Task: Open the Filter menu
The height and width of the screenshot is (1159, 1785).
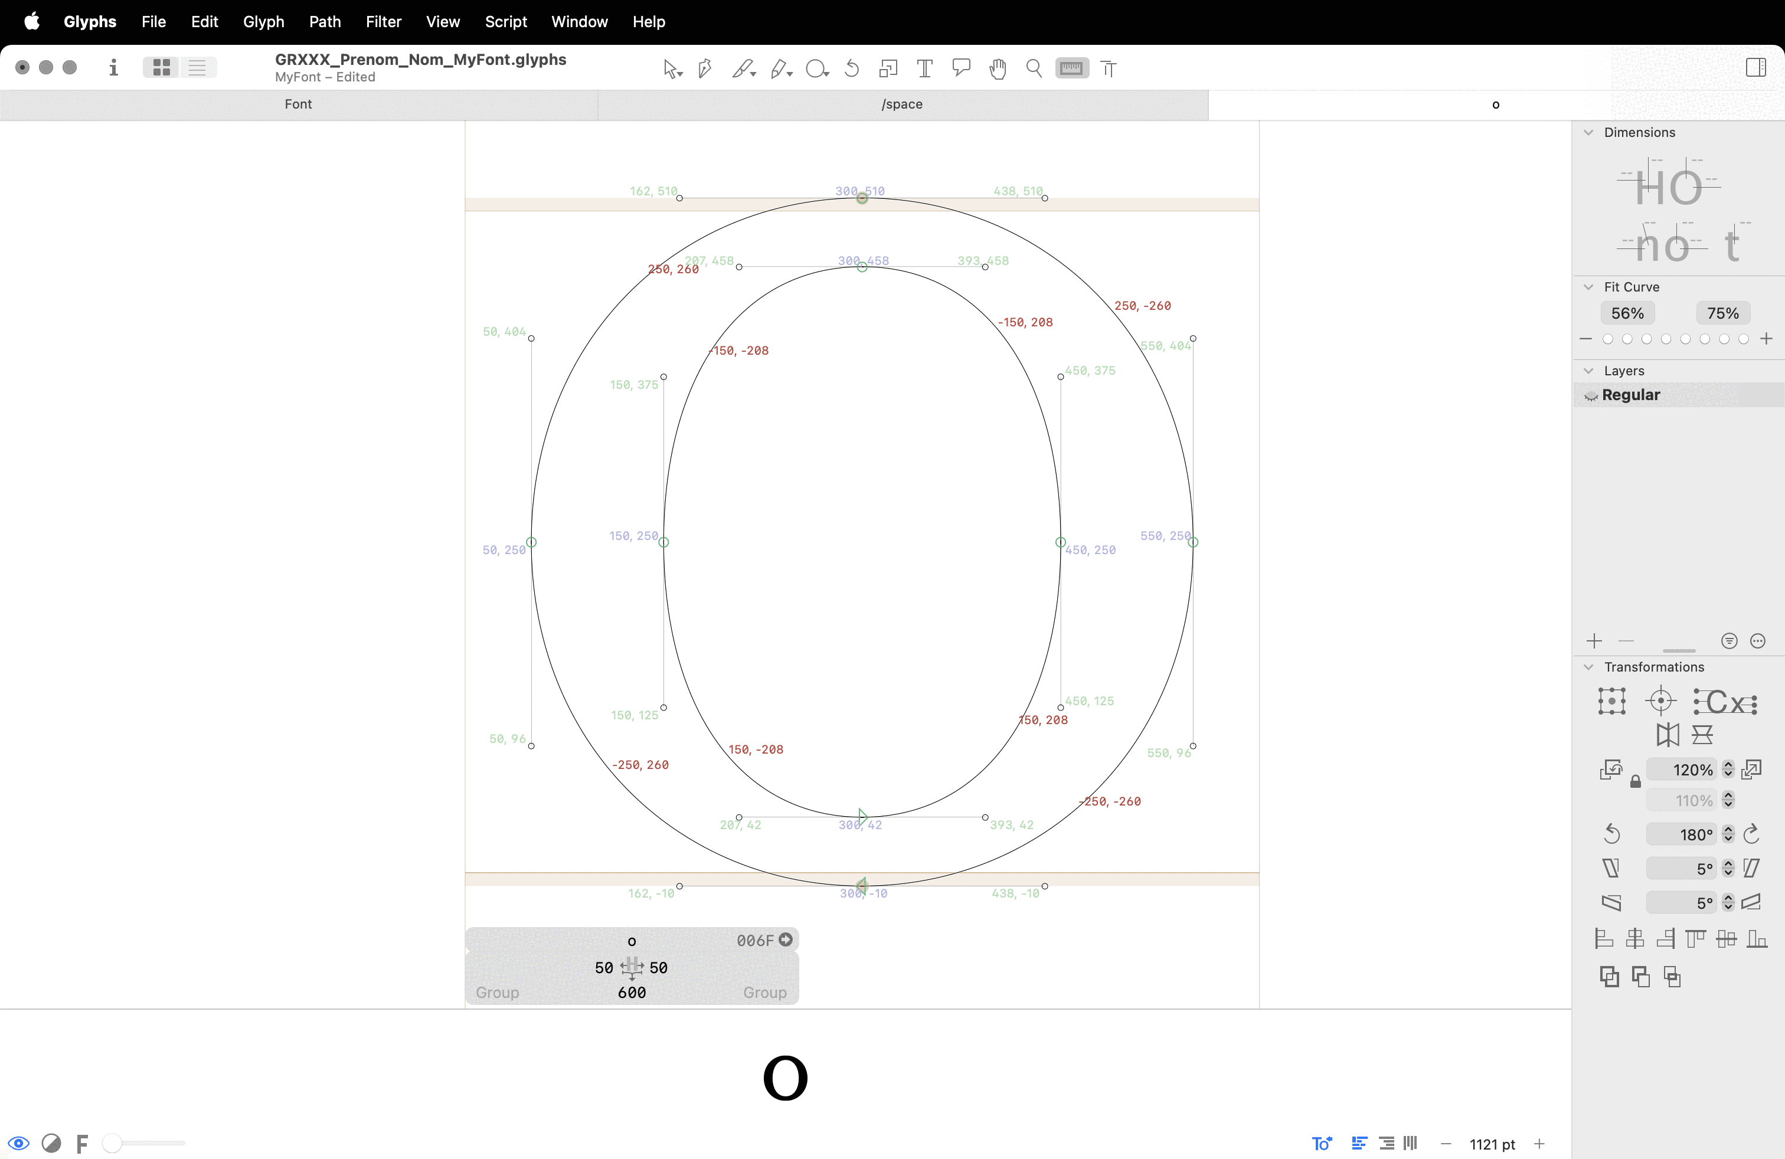Action: pos(383,22)
